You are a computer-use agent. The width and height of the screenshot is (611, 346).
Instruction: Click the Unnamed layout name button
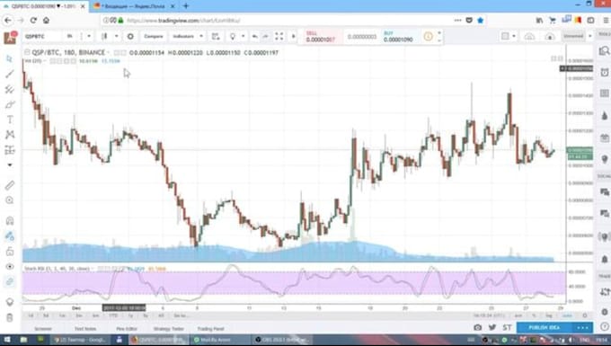[x=573, y=36]
